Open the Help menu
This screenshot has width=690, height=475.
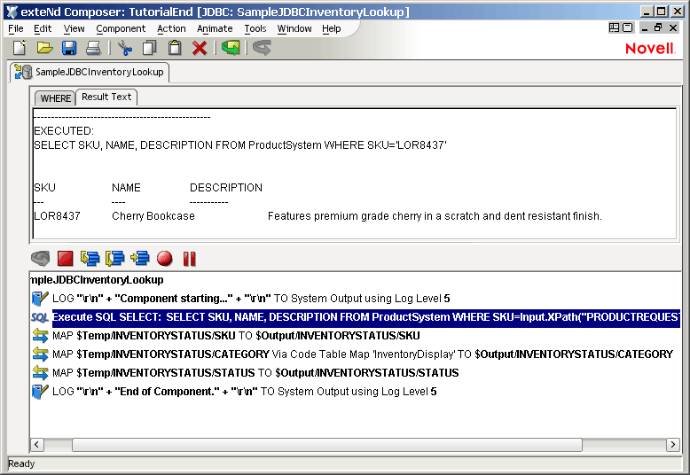pyautogui.click(x=332, y=28)
